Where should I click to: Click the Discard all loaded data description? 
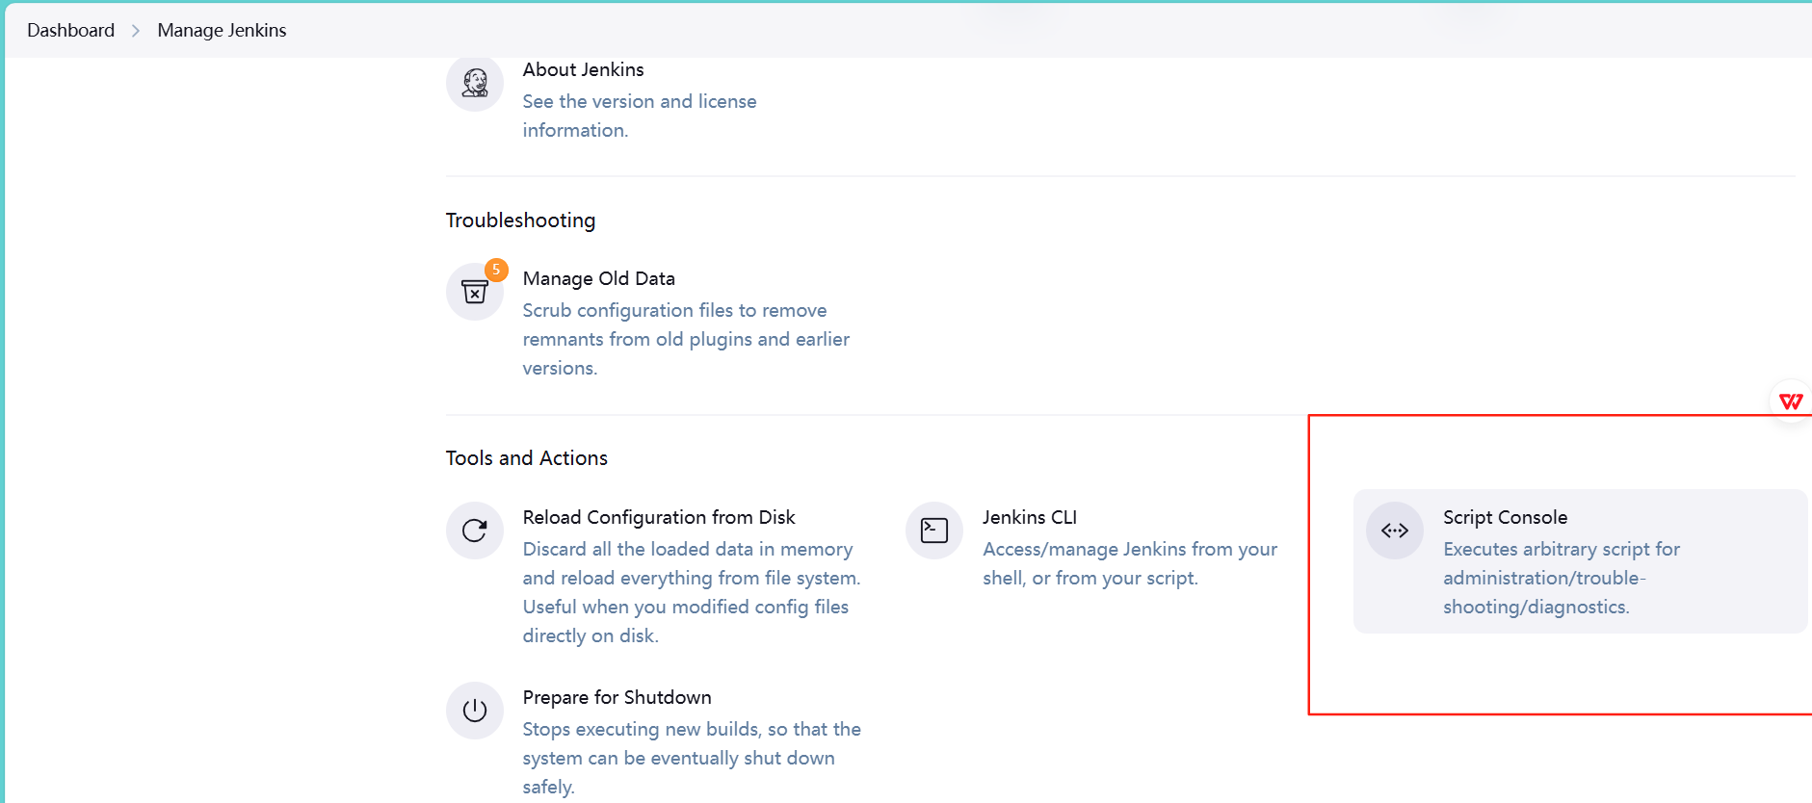click(x=692, y=592)
